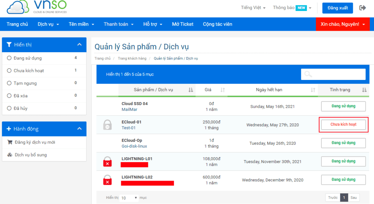Click Đang sử dụng status for LIGHTNING-L02

tap(343, 180)
